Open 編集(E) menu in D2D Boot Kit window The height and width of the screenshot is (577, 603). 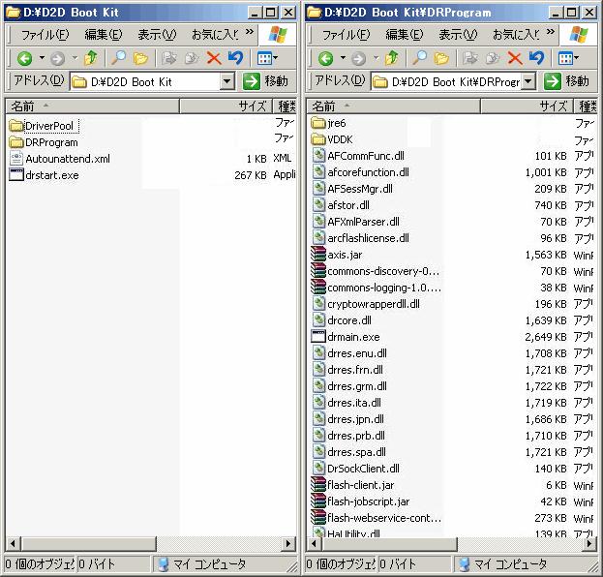pos(103,35)
